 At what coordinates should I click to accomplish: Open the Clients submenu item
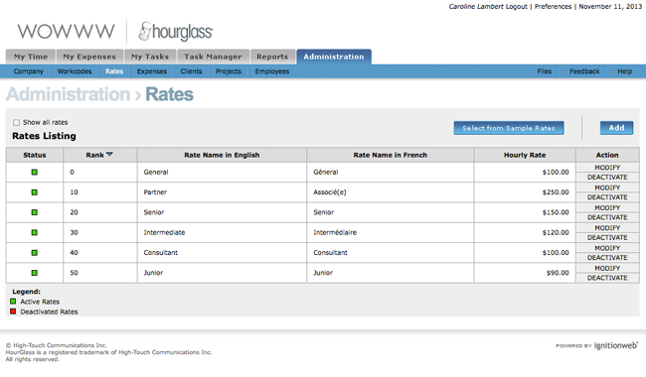click(x=191, y=71)
